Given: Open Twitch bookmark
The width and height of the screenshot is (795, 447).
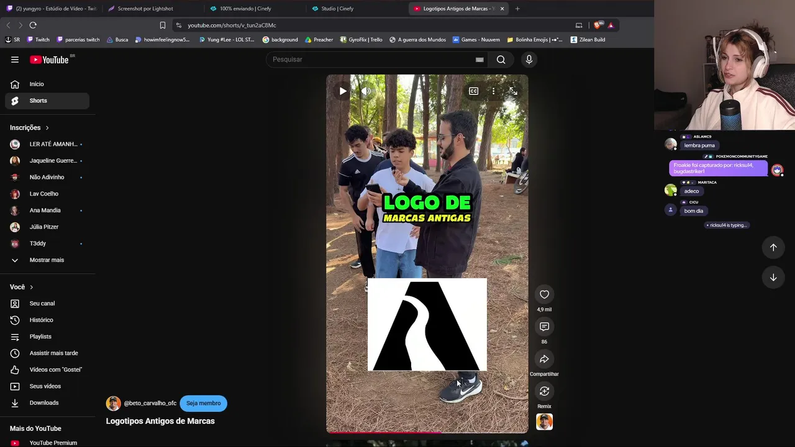Looking at the screenshot, I should click(x=38, y=40).
